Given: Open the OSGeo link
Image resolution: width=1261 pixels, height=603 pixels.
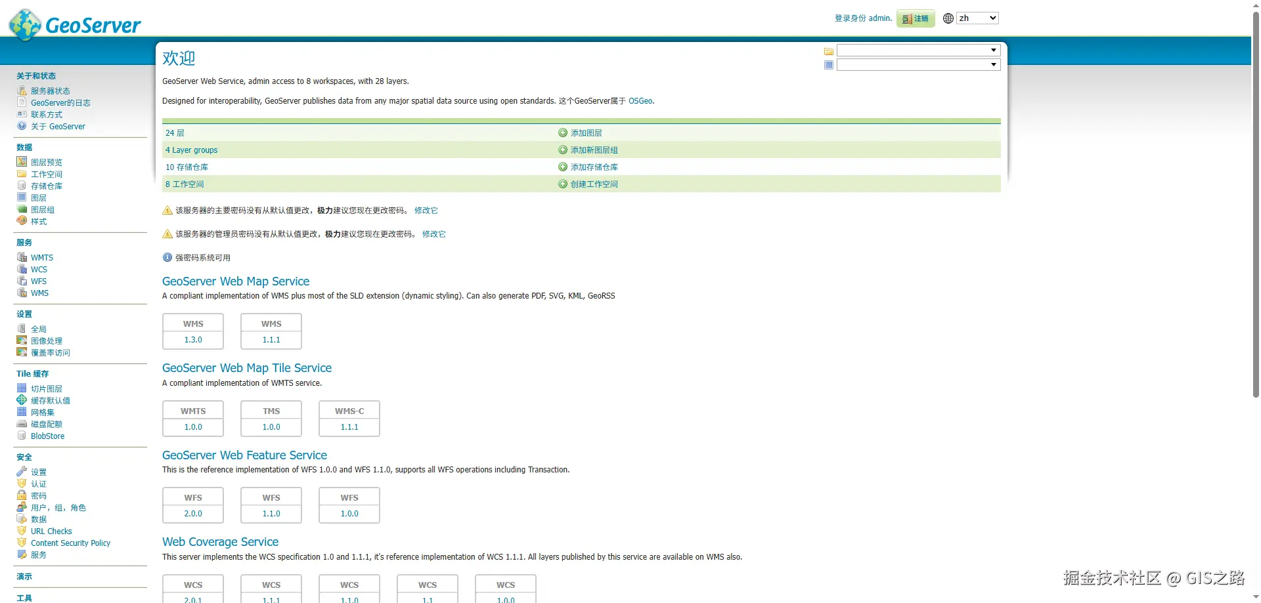Looking at the screenshot, I should [640, 101].
